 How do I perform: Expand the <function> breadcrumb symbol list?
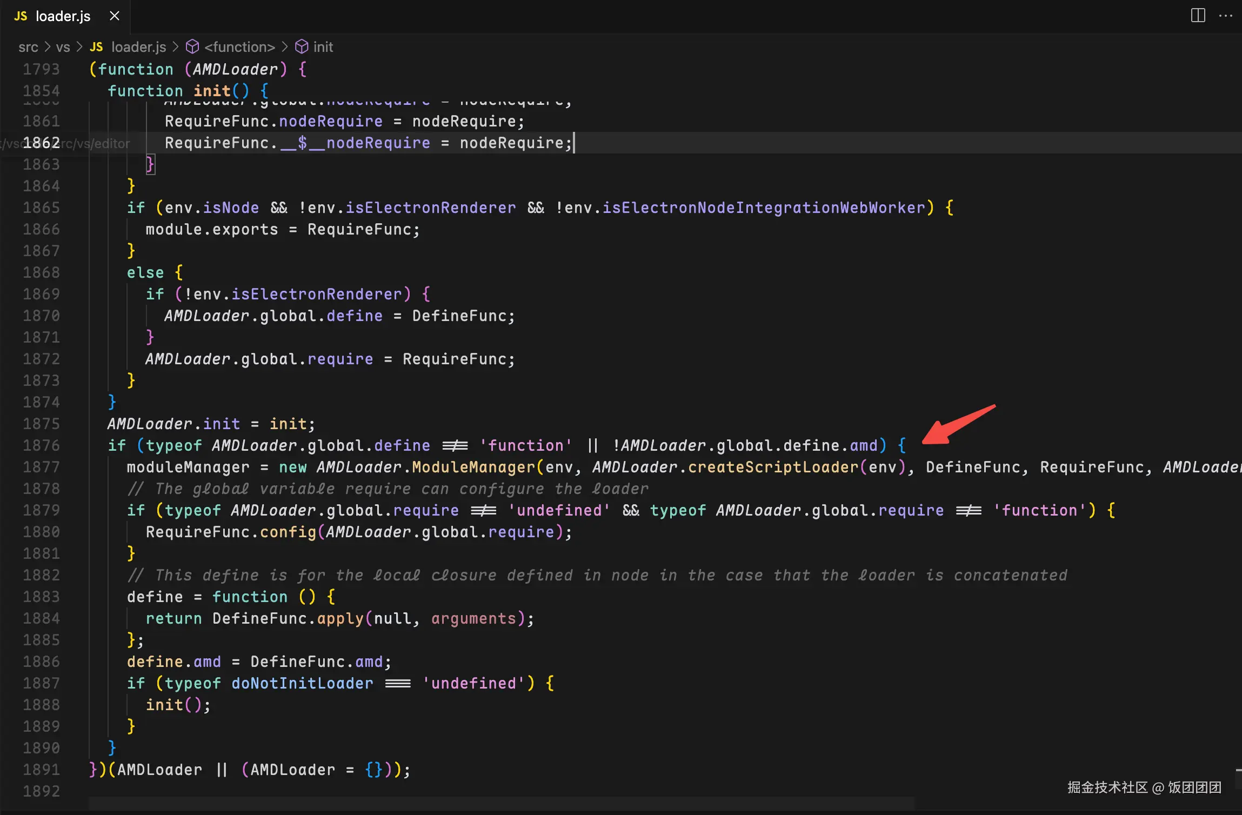click(239, 47)
